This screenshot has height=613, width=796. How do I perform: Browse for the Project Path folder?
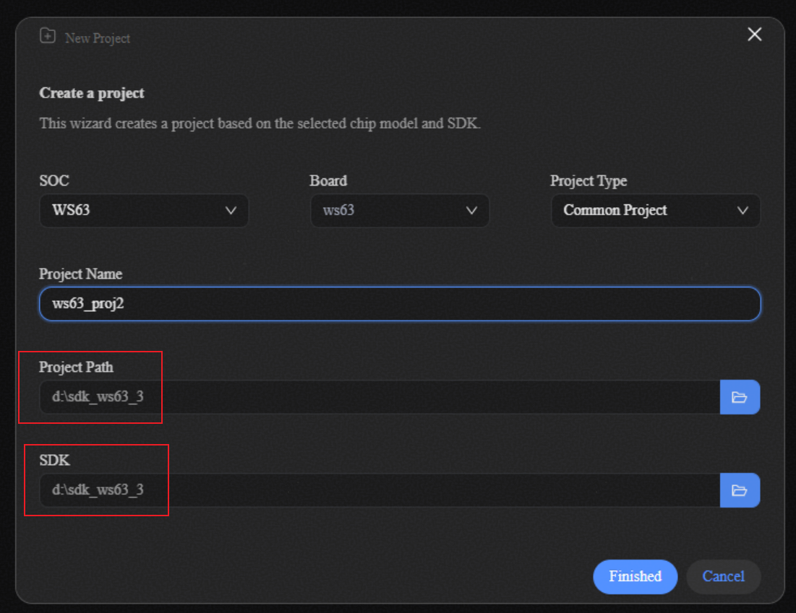[739, 397]
